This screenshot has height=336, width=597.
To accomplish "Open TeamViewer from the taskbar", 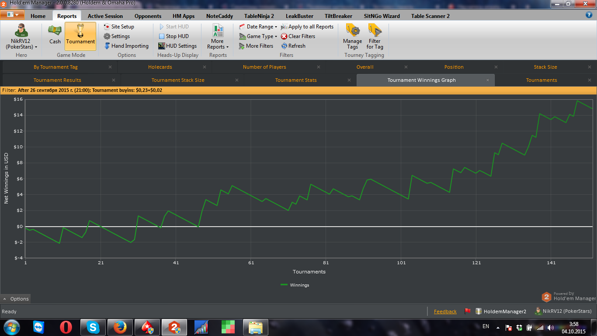I will [39, 327].
